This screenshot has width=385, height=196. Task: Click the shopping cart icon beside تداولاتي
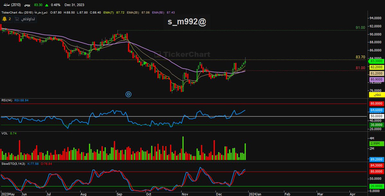17,19
